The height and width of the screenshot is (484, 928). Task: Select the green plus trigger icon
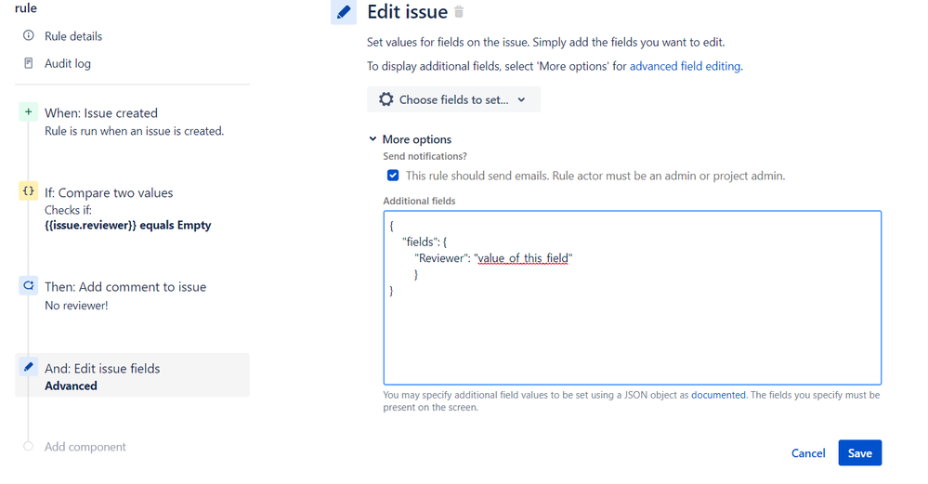pyautogui.click(x=29, y=111)
